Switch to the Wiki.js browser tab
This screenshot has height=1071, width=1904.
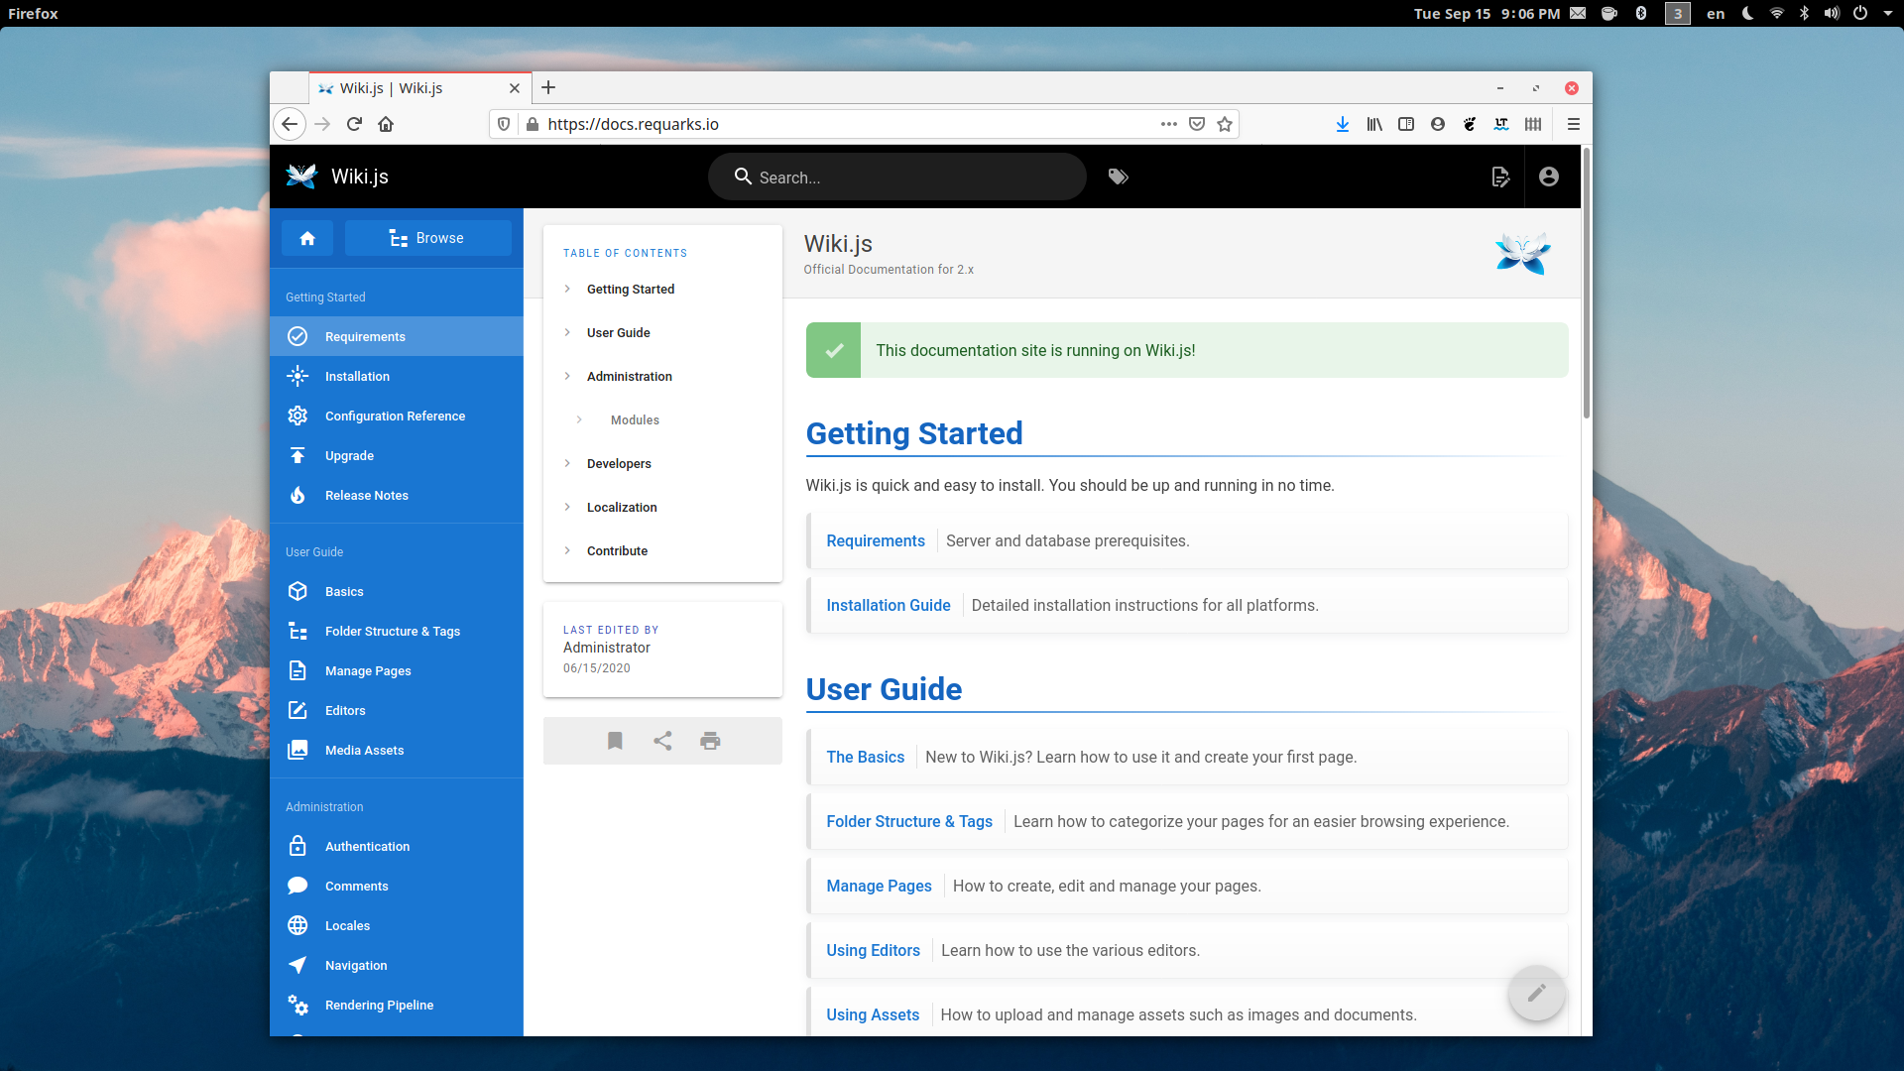point(409,88)
